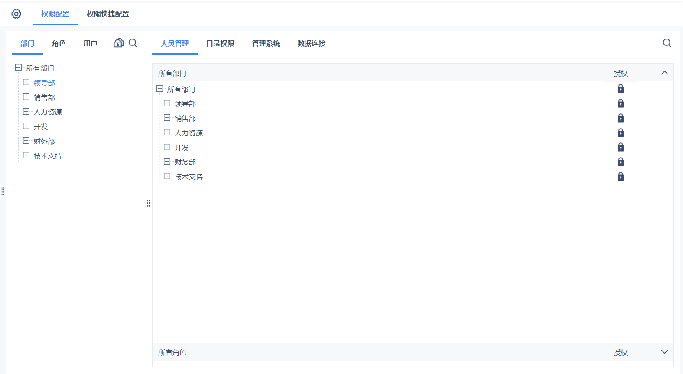Select 财务部 in the left department tree

(44, 142)
